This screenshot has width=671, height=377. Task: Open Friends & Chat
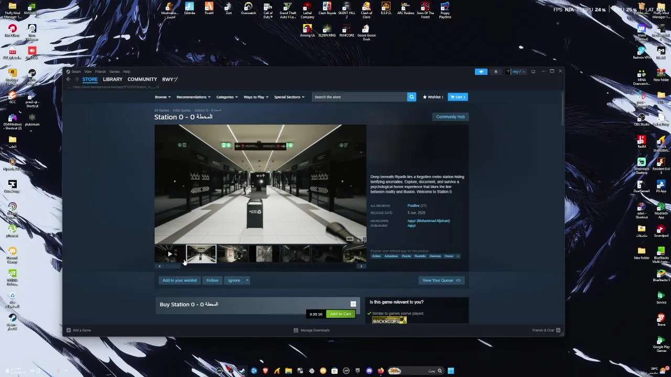click(546, 330)
